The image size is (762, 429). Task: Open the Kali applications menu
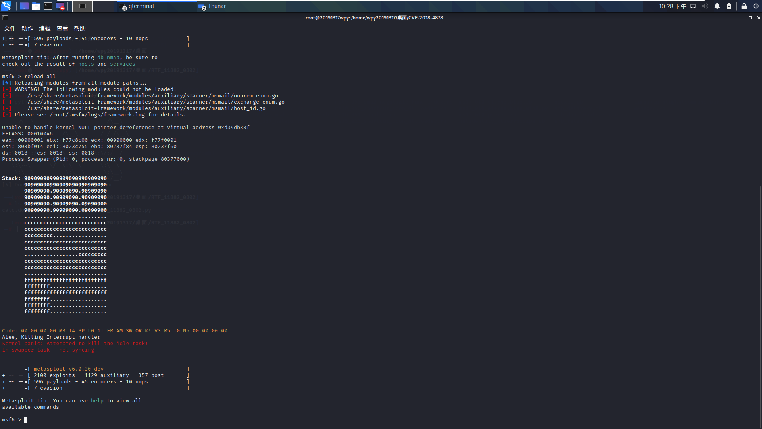click(x=6, y=6)
